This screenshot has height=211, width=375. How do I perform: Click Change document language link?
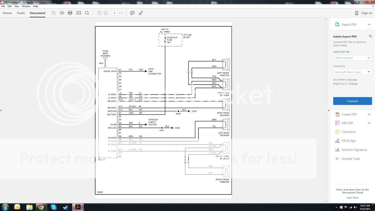(x=353, y=84)
